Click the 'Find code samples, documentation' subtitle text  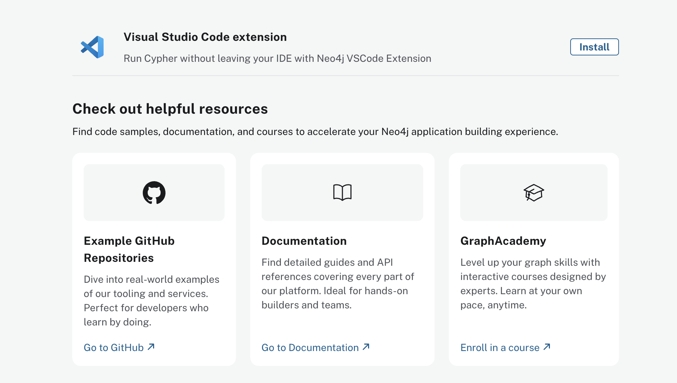[315, 131]
